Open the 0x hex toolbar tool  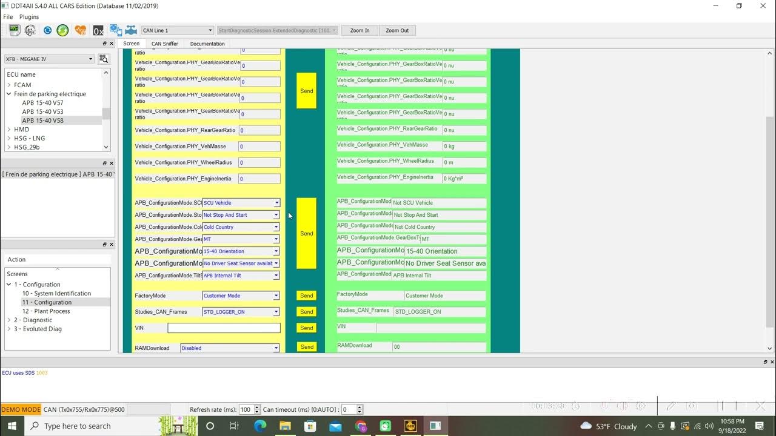[98, 30]
